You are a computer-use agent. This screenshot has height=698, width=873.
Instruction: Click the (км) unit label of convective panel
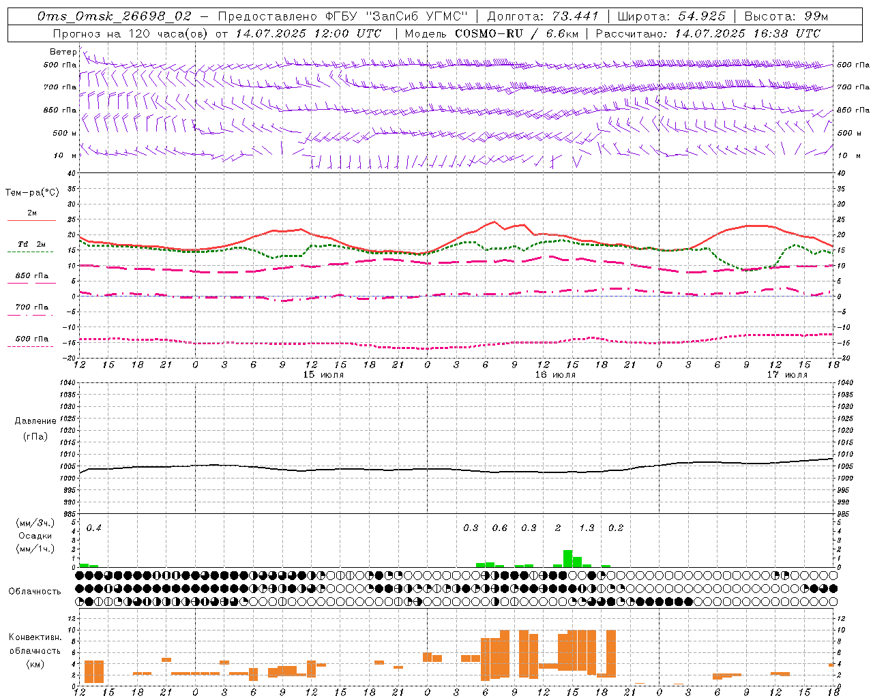tap(35, 664)
